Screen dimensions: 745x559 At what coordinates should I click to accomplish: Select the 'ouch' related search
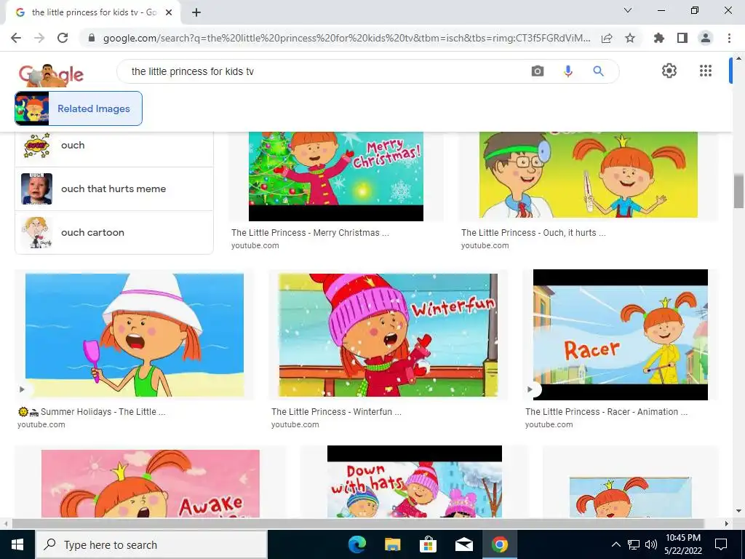[114, 145]
